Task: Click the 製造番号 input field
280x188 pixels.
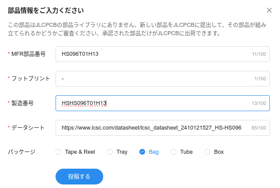Action: pyautogui.click(x=163, y=103)
